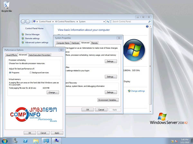Click OK in System Properties
This screenshot has height=144, width=193.
(87, 110)
